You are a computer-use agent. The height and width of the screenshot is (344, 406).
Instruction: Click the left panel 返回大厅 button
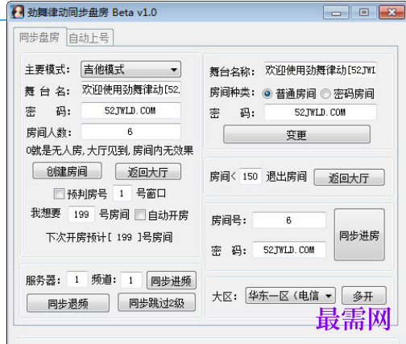[148, 172]
